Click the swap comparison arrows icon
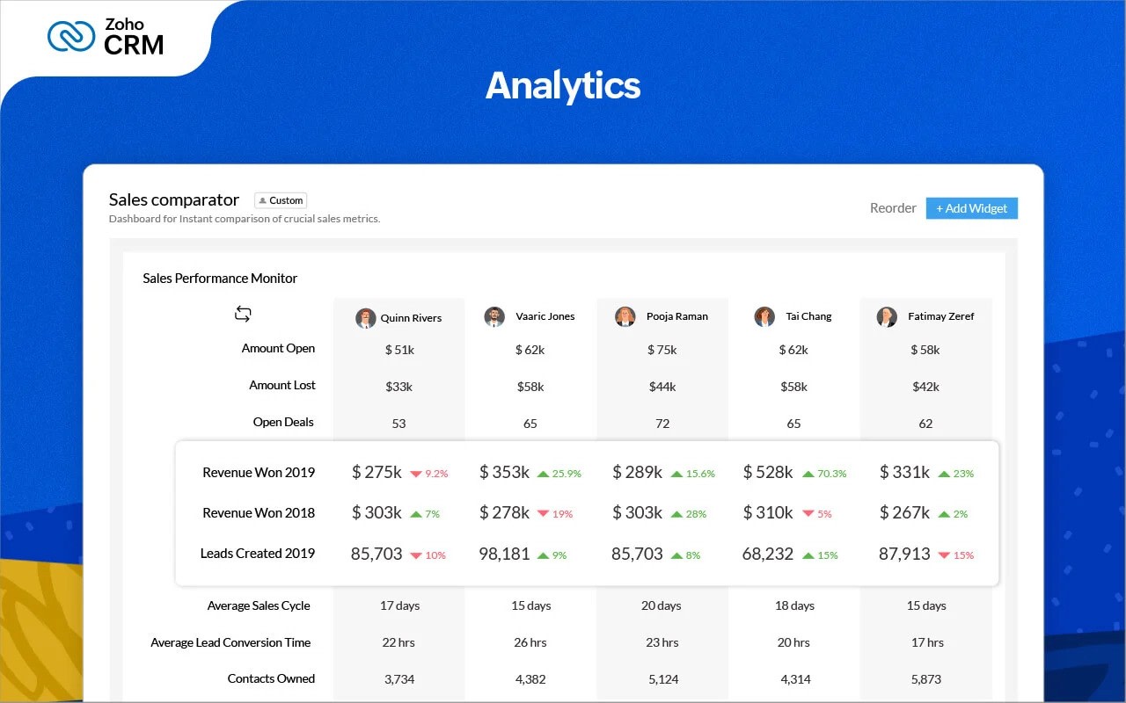The image size is (1126, 703). [x=242, y=313]
